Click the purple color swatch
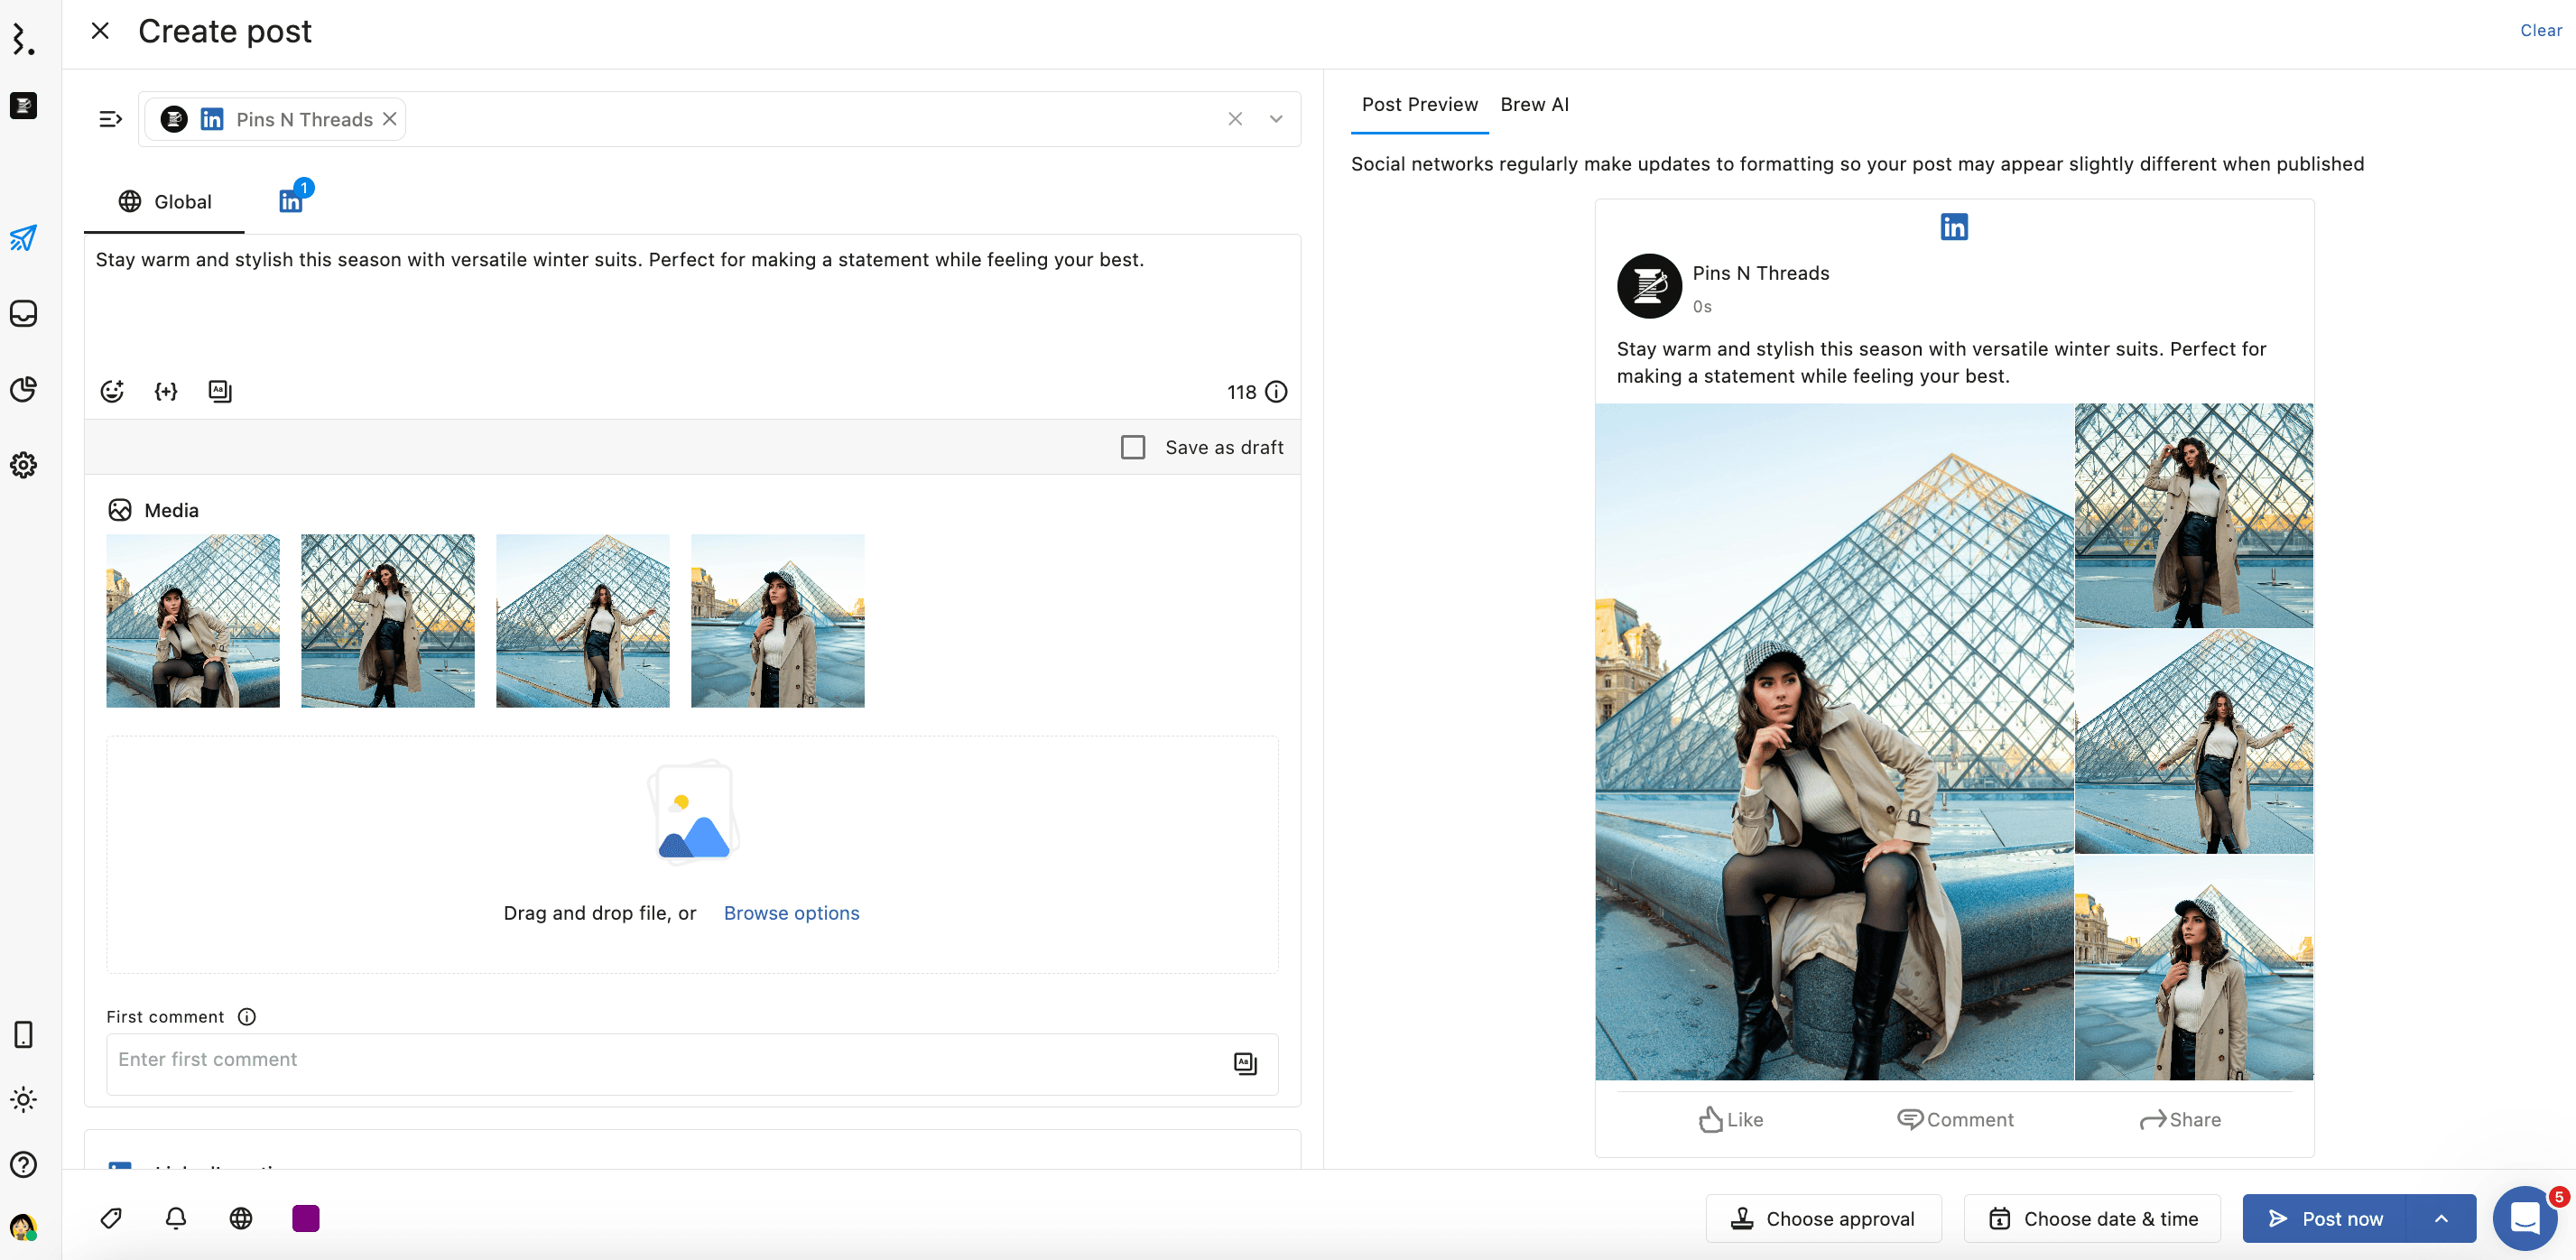The image size is (2576, 1260). pyautogui.click(x=305, y=1217)
